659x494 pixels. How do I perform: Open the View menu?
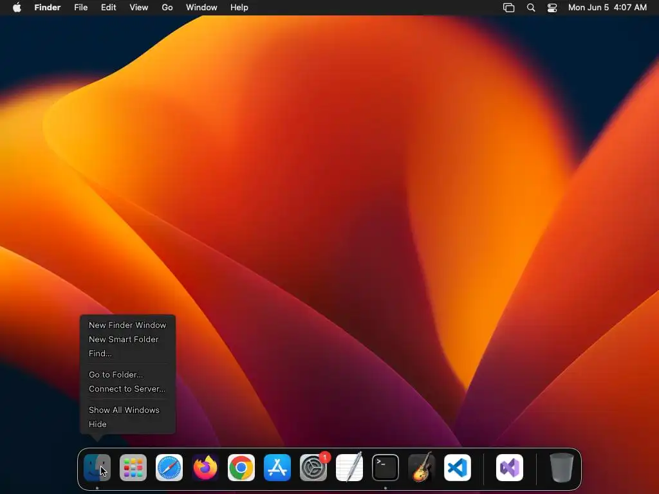pos(139,8)
